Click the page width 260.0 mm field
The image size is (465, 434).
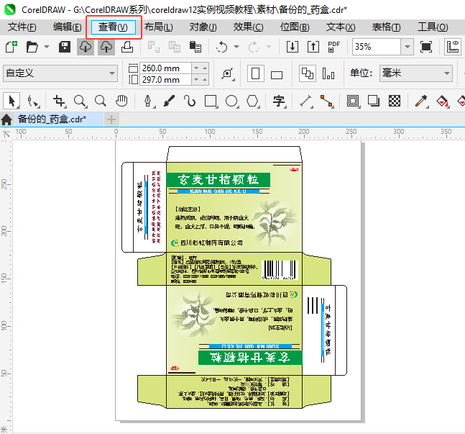click(165, 68)
